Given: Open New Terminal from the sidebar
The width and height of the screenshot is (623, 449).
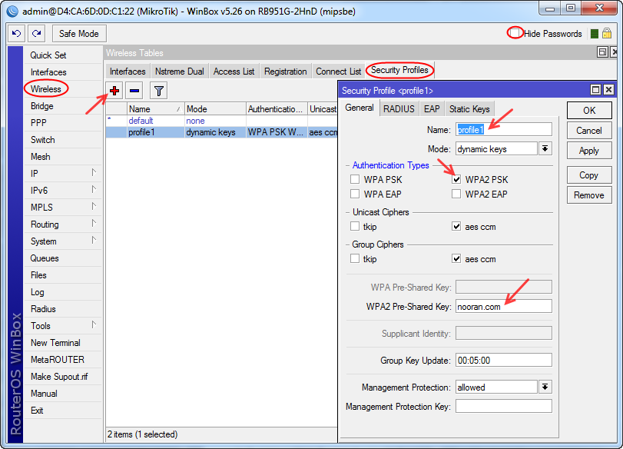Looking at the screenshot, I should pyautogui.click(x=63, y=342).
